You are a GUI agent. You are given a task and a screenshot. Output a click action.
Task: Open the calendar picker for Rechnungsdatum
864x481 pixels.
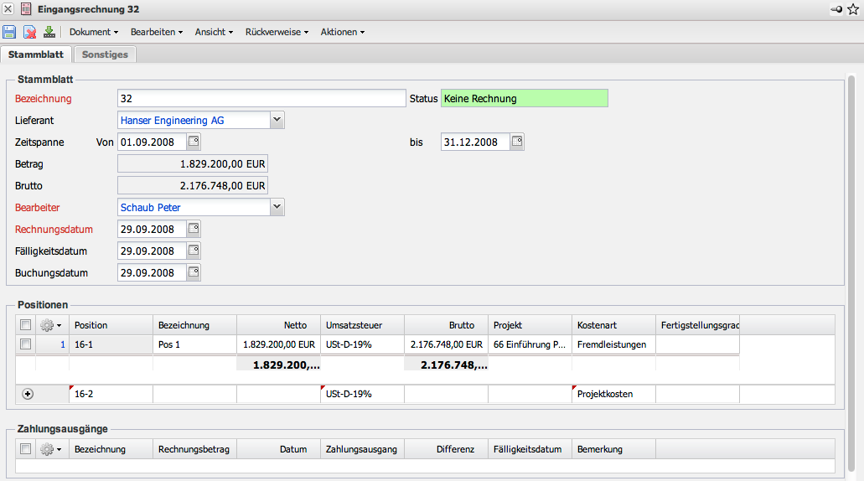(194, 229)
